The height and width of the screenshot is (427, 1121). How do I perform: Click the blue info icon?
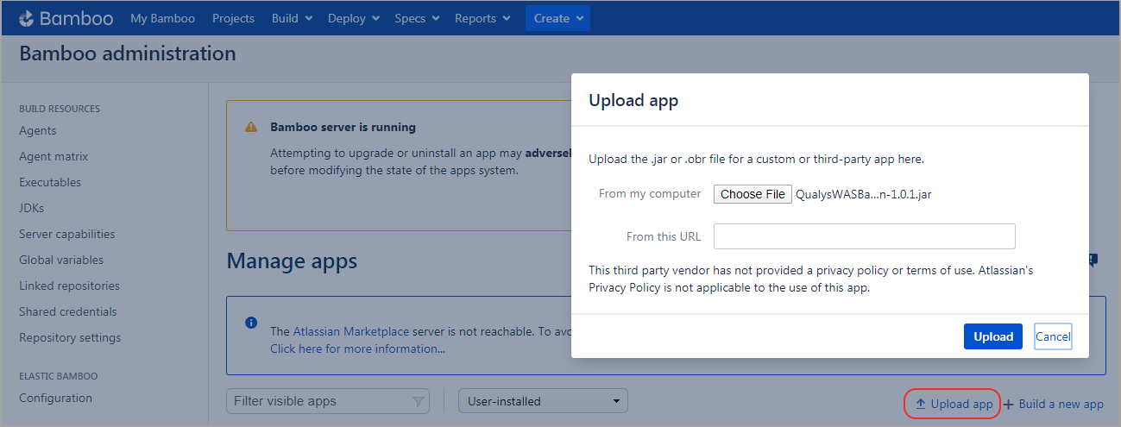point(251,323)
